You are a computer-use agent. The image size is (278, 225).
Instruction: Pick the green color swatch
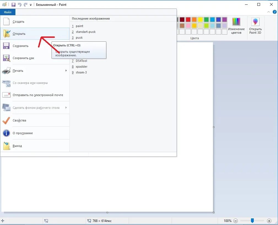pos(206,20)
